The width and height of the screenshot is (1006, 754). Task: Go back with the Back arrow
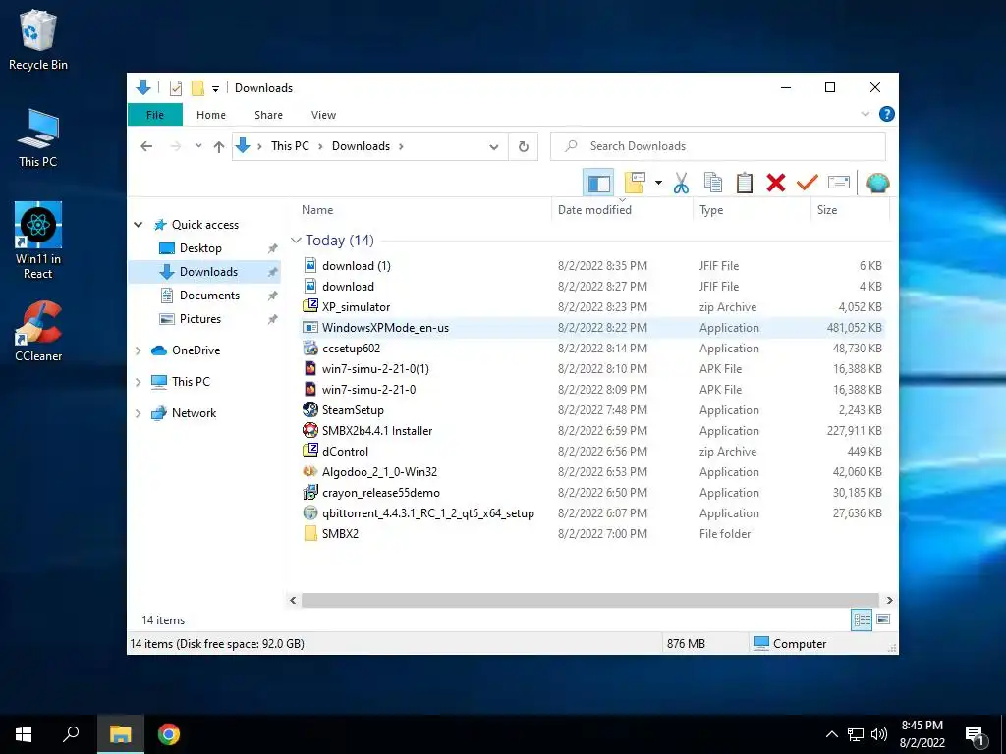coord(146,146)
